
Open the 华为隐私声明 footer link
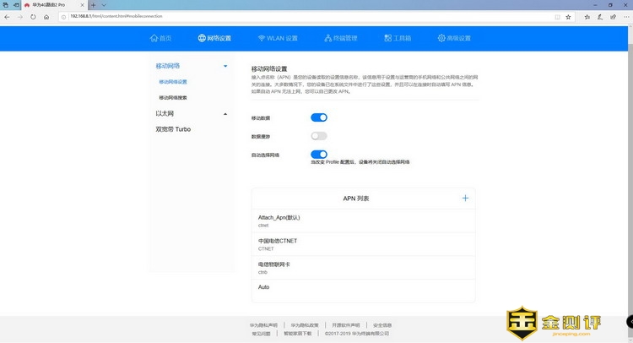coord(263,324)
